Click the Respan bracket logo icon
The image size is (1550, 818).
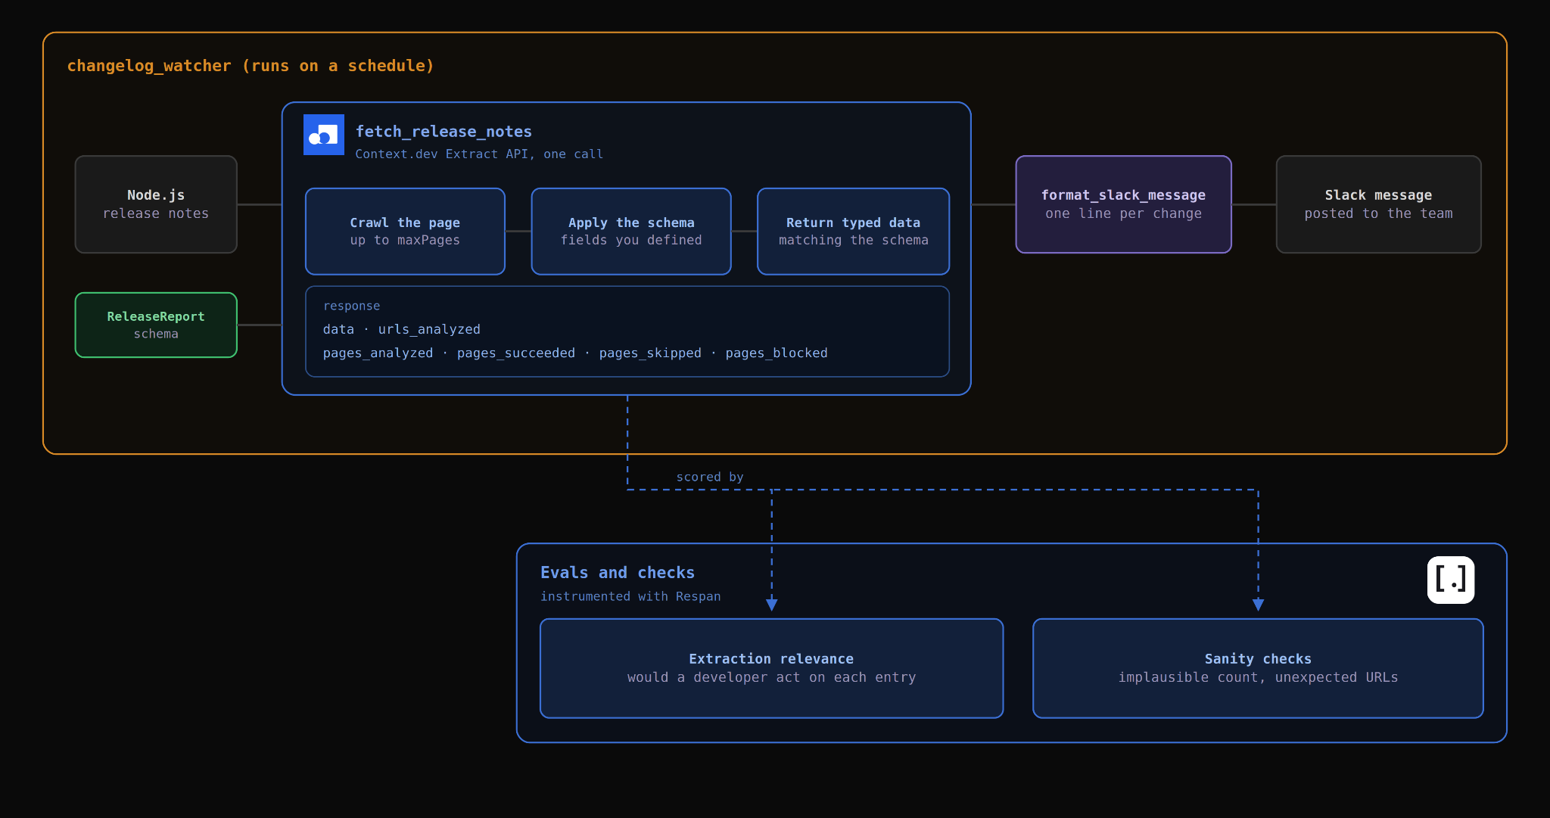tap(1451, 580)
